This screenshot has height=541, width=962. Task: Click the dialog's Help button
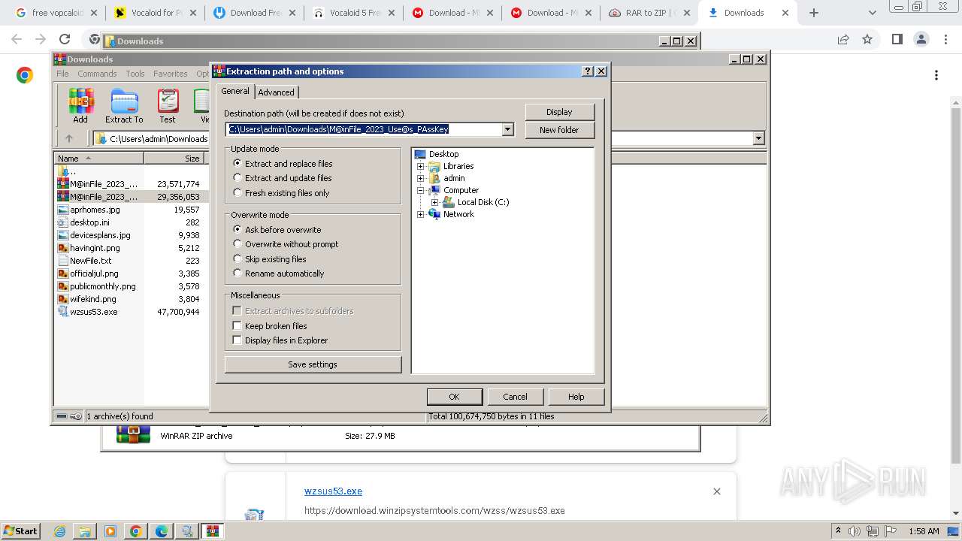[576, 397]
